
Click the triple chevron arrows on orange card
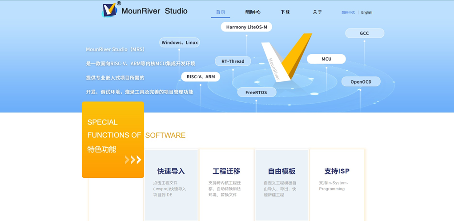[133, 160]
